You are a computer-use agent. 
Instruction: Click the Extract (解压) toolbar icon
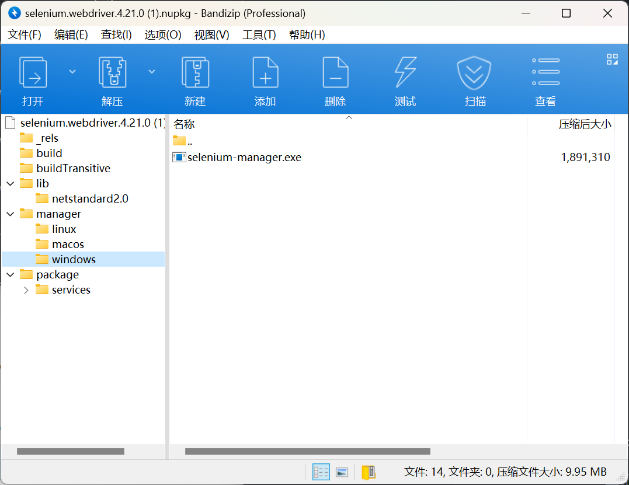tap(112, 72)
